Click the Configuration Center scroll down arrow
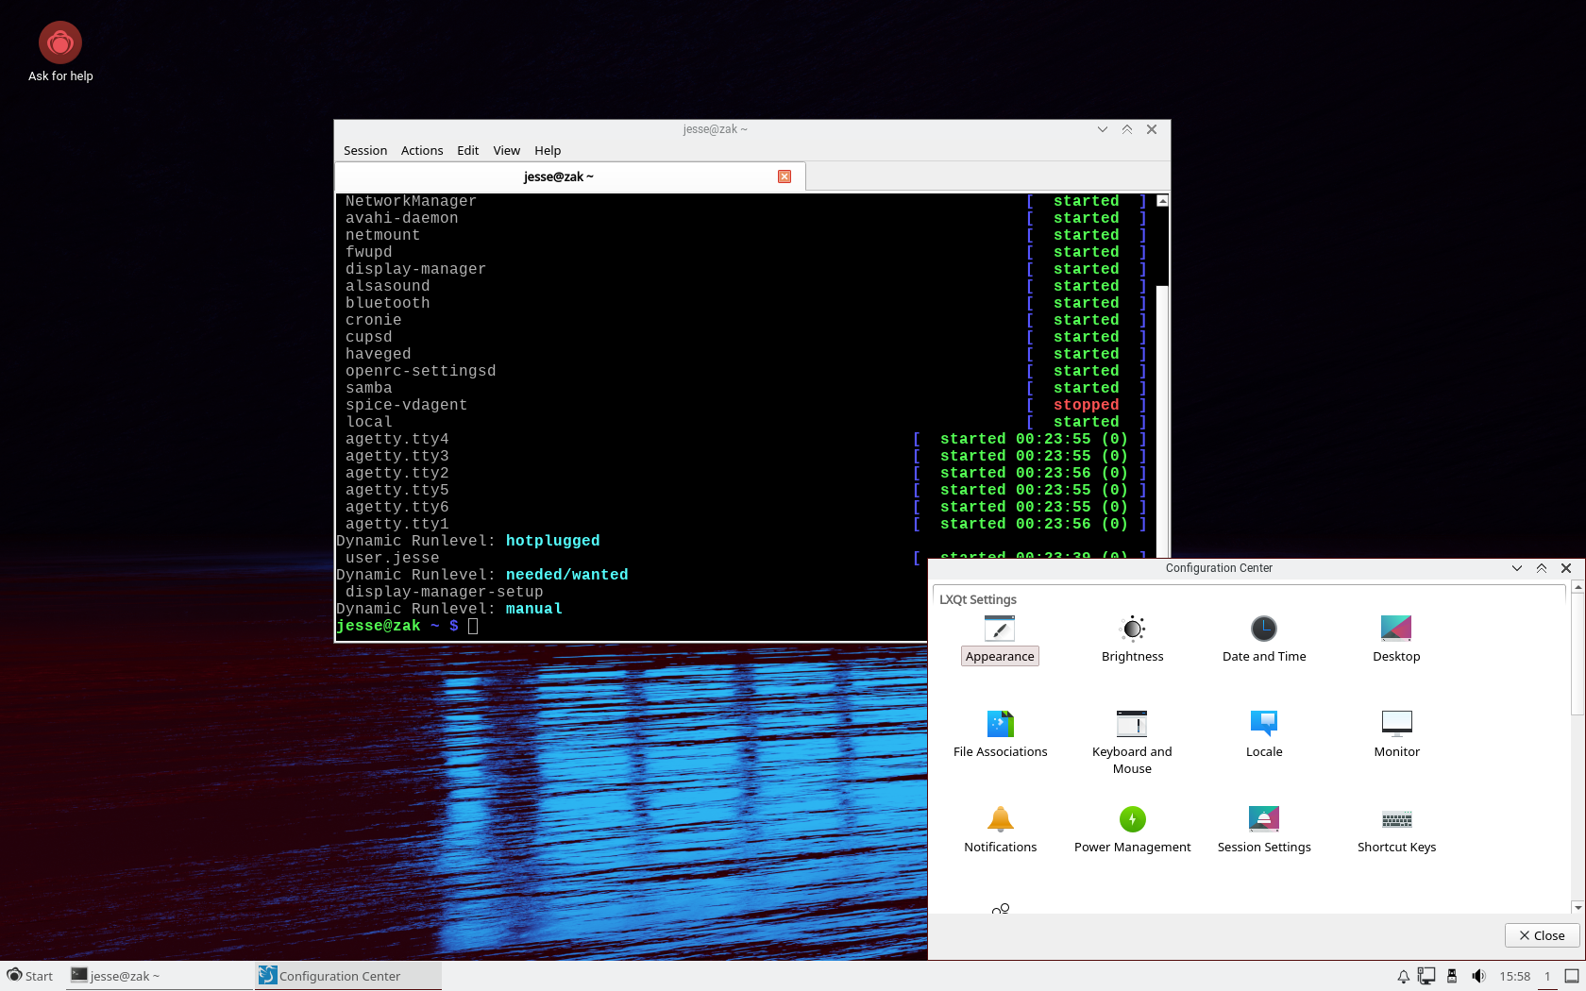Image resolution: width=1586 pixels, height=991 pixels. (x=1578, y=907)
